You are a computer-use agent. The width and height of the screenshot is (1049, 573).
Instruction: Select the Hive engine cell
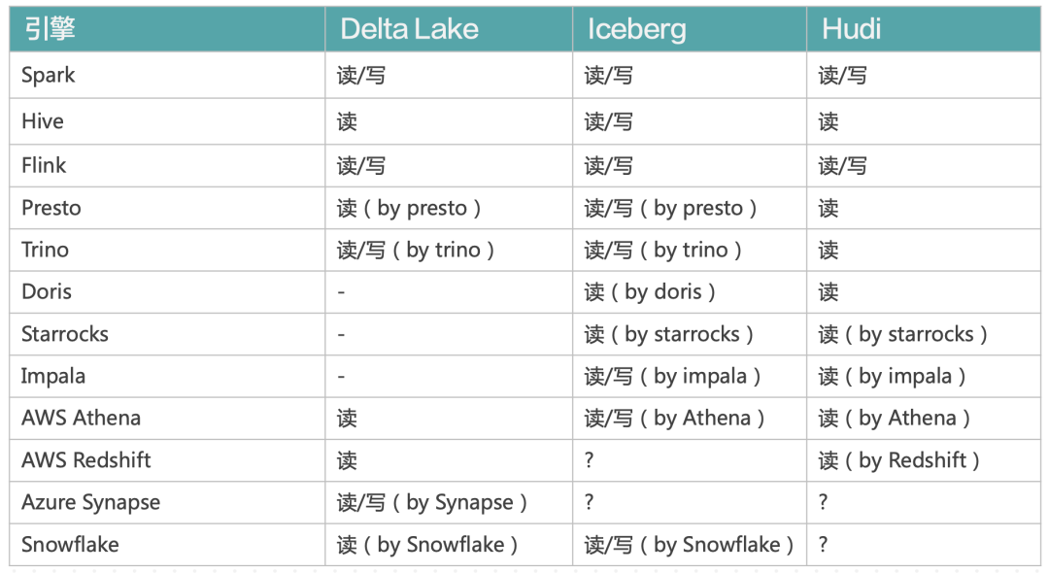(x=43, y=121)
